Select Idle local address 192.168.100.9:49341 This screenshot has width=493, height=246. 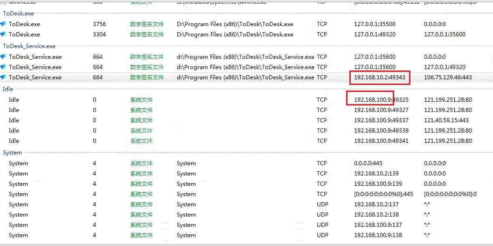pos(381,141)
